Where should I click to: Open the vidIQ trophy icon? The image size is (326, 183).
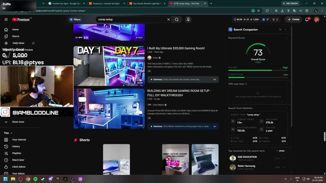(x=274, y=19)
